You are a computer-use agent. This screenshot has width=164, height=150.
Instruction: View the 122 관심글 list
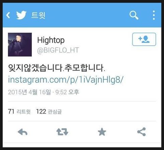[x=49, y=111]
